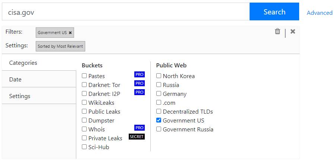The width and height of the screenshot is (336, 161).
Task: Click the PRO badge next to Whois
Action: coord(140,128)
